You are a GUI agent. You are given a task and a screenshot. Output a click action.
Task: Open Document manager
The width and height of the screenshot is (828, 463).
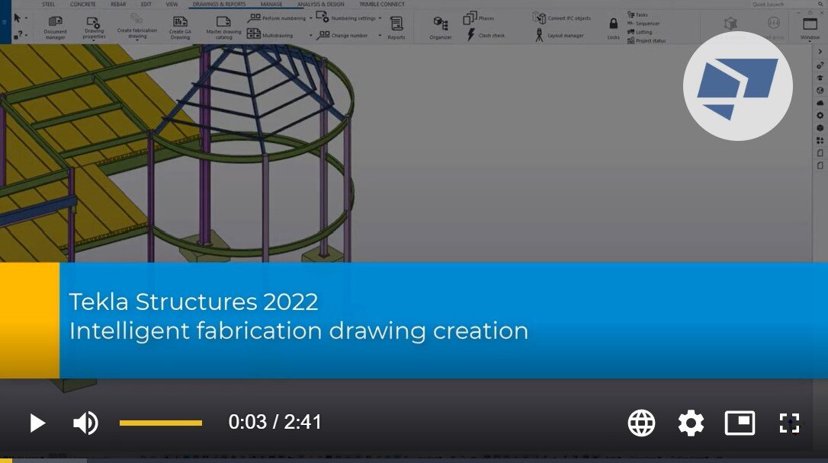pos(55,27)
